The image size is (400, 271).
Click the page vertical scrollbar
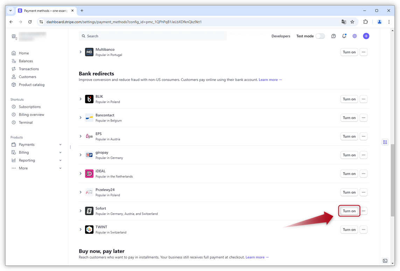tap(392, 175)
